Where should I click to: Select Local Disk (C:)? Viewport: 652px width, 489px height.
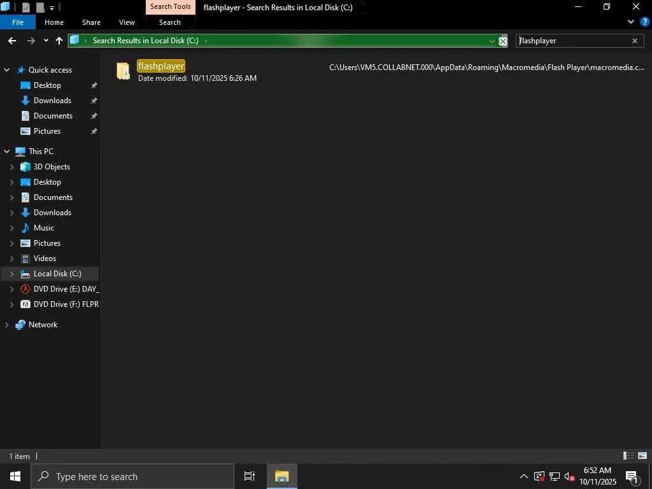[x=57, y=274]
